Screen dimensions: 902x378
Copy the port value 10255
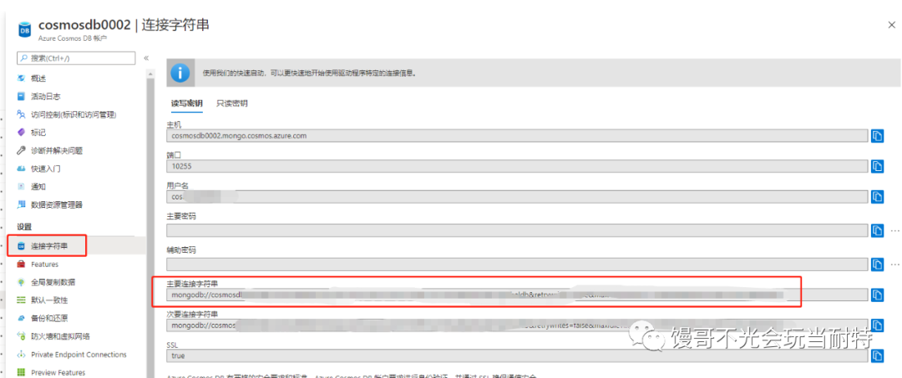[877, 166]
